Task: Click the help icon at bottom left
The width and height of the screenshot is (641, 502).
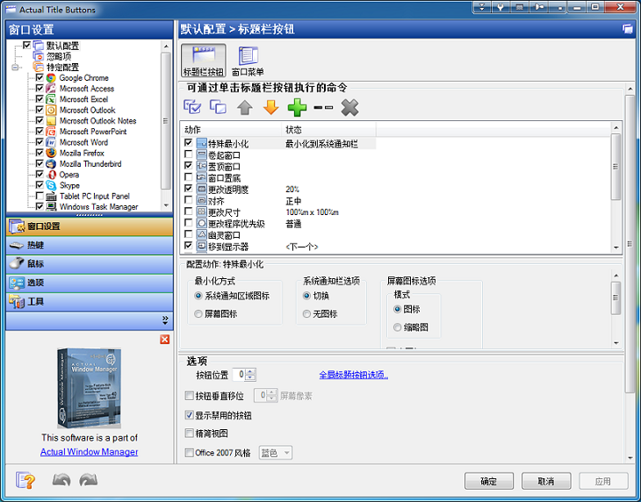Action: tap(25, 480)
